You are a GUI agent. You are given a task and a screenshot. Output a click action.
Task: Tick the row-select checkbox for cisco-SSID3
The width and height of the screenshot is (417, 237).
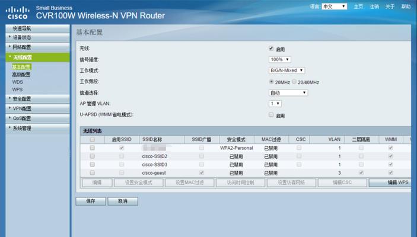(93, 165)
